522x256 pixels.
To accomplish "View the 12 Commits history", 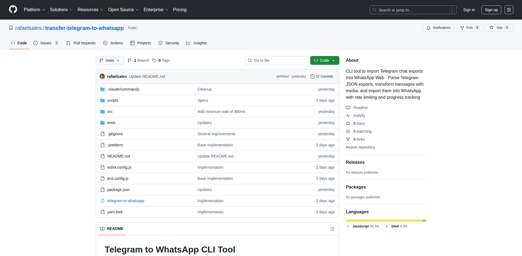I will click(x=322, y=76).
